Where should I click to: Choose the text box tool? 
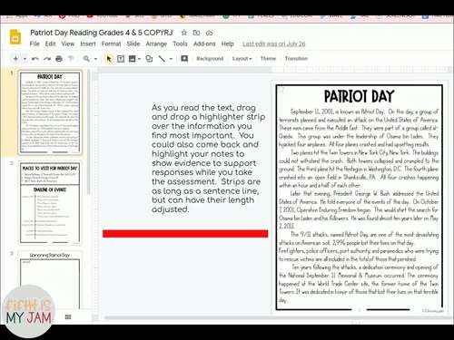(x=121, y=59)
